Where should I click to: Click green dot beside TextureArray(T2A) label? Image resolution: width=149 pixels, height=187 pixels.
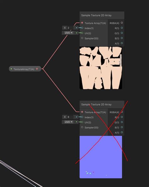(11, 69)
